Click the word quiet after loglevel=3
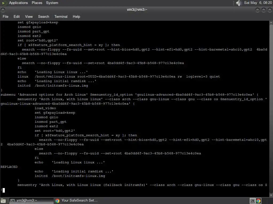273x204 pixels. coord(215,76)
